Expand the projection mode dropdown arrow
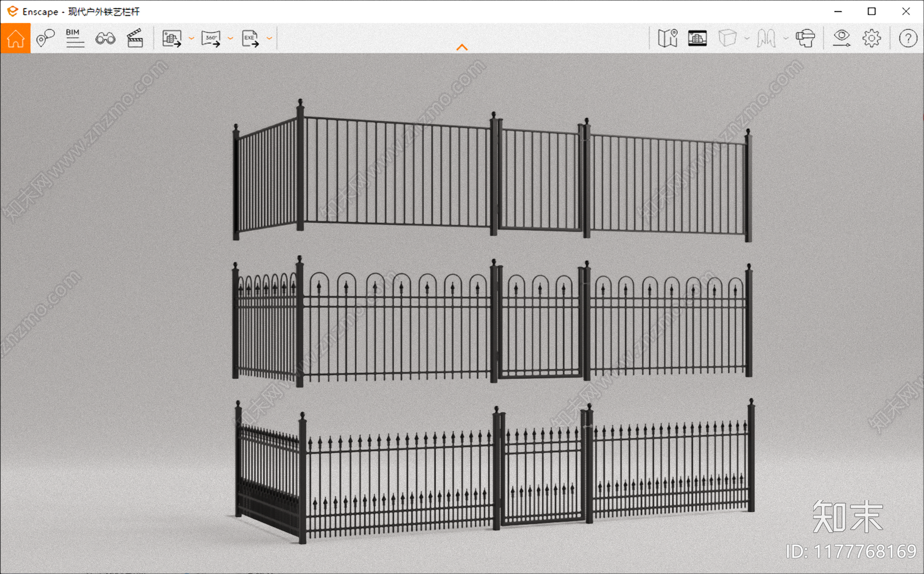The height and width of the screenshot is (574, 924). pos(747,39)
